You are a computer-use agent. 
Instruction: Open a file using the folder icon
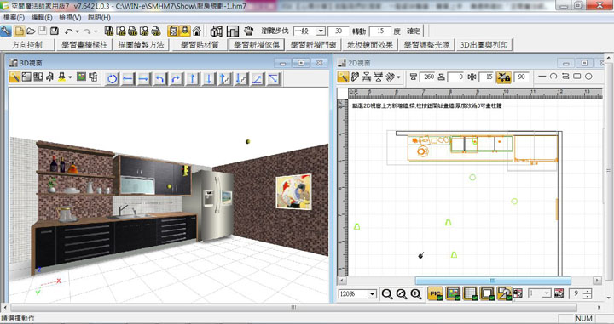31,31
